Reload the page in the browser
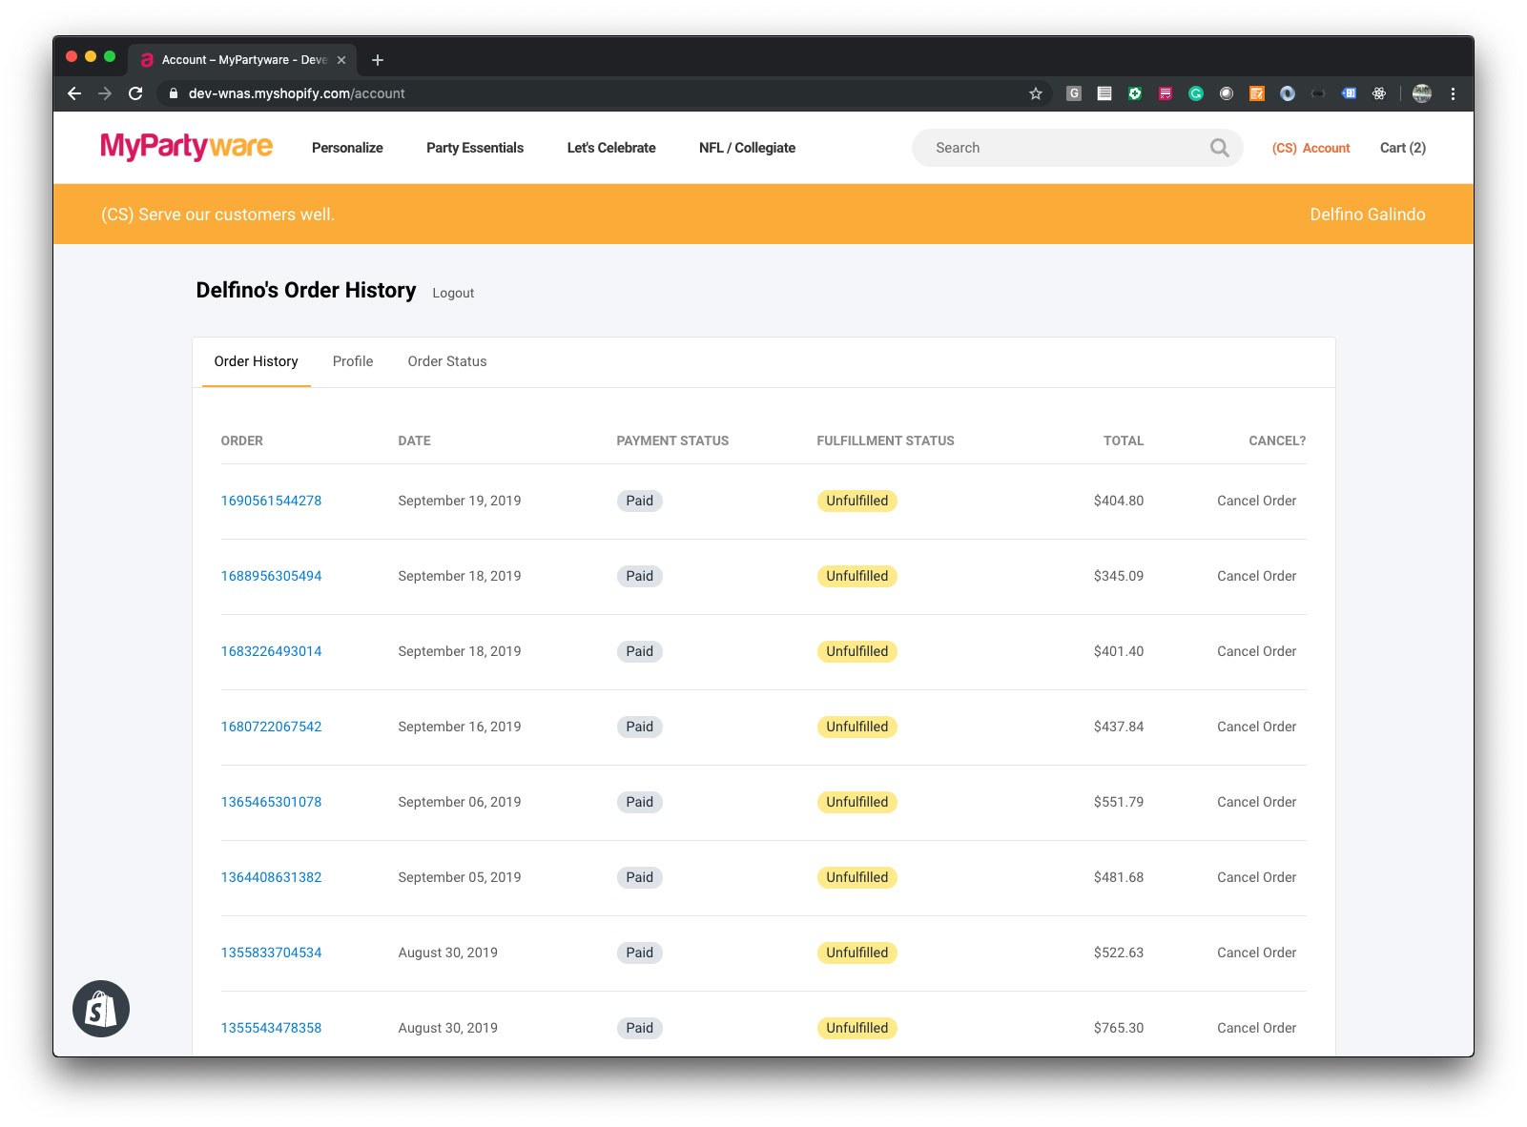1527x1127 pixels. coord(135,93)
